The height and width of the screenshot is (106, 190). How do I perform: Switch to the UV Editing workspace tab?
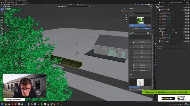[35, 3]
